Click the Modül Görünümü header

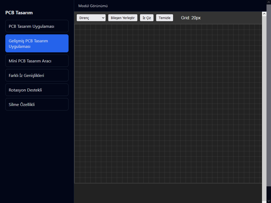click(x=93, y=6)
